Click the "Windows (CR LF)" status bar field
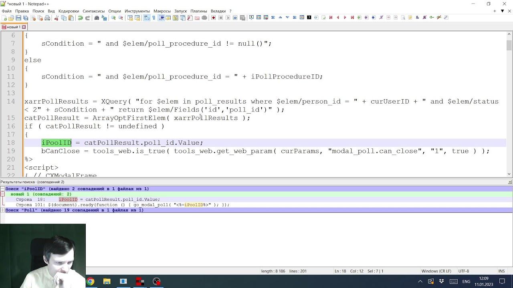Screen dimensions: 513x288 [x=436, y=271]
